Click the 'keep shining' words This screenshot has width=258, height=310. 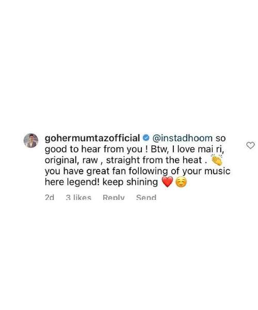pyautogui.click(x=130, y=182)
